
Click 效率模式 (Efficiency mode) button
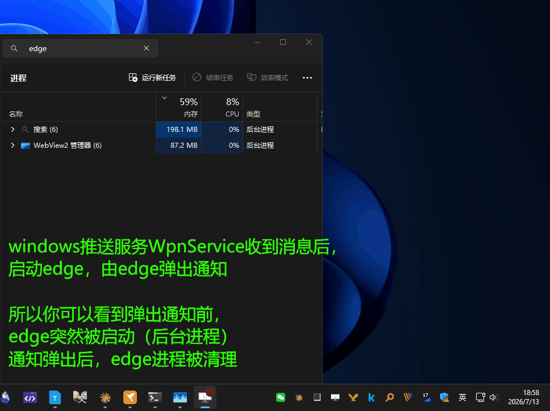(x=268, y=77)
